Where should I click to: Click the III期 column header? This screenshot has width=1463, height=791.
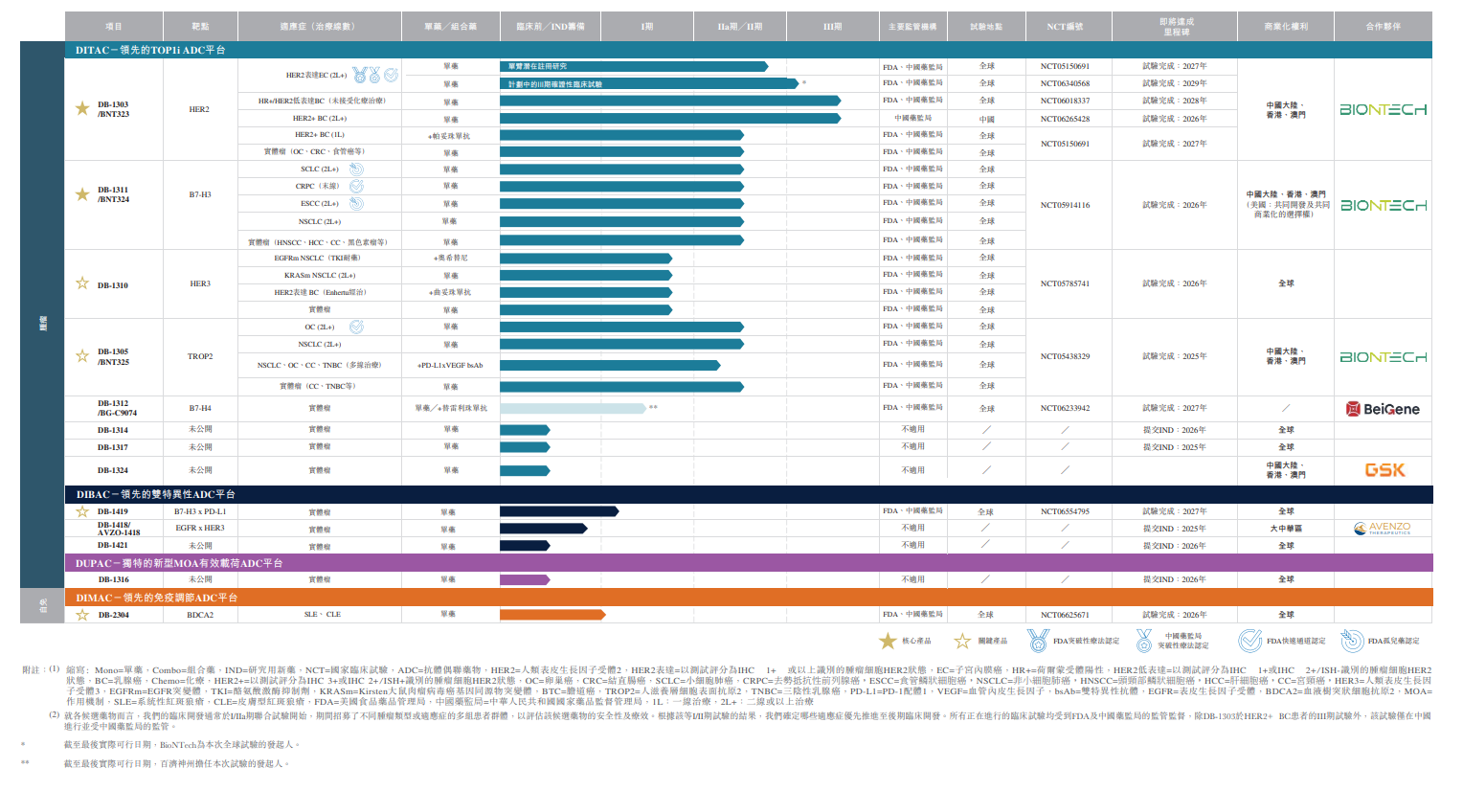pyautogui.click(x=833, y=26)
